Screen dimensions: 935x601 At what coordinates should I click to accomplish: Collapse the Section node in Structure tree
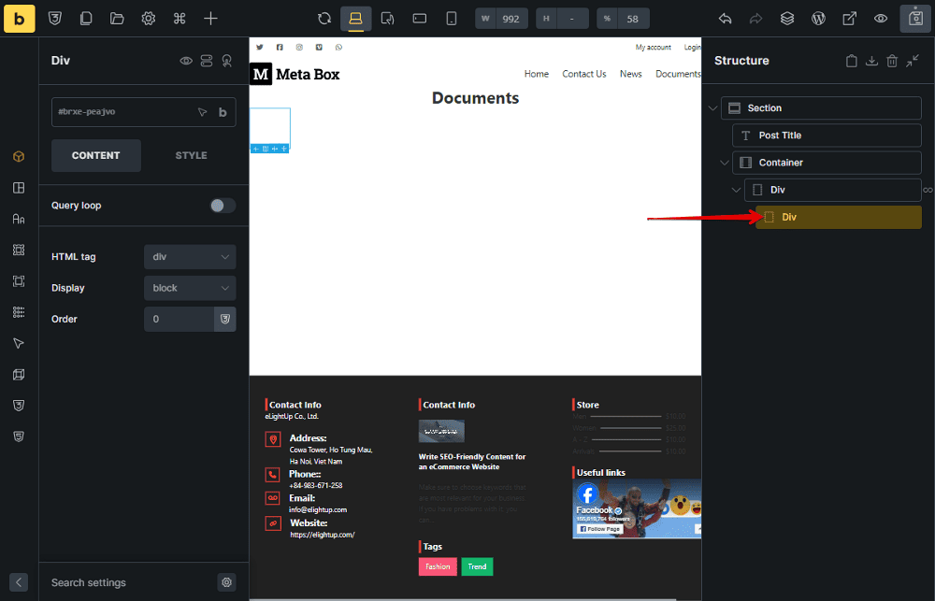pyautogui.click(x=713, y=107)
